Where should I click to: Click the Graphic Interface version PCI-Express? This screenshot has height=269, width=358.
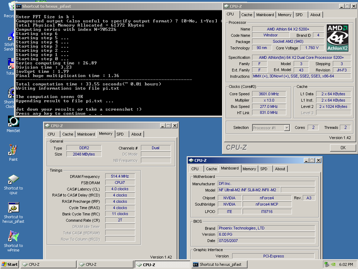[x=273, y=256]
